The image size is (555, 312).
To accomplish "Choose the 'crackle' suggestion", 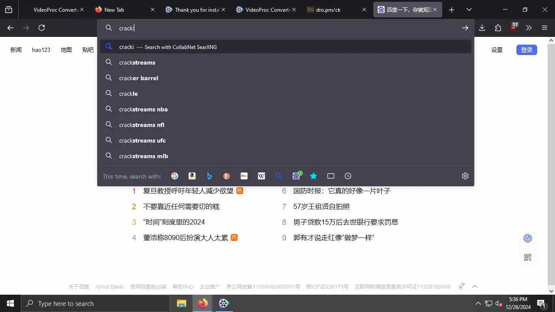I will [286, 94].
